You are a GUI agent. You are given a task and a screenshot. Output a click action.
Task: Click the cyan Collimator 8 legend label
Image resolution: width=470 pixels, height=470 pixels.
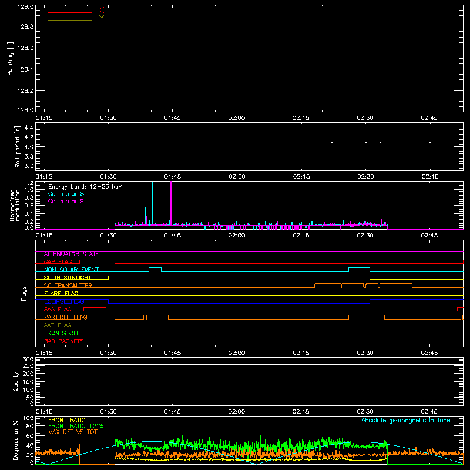[66, 194]
